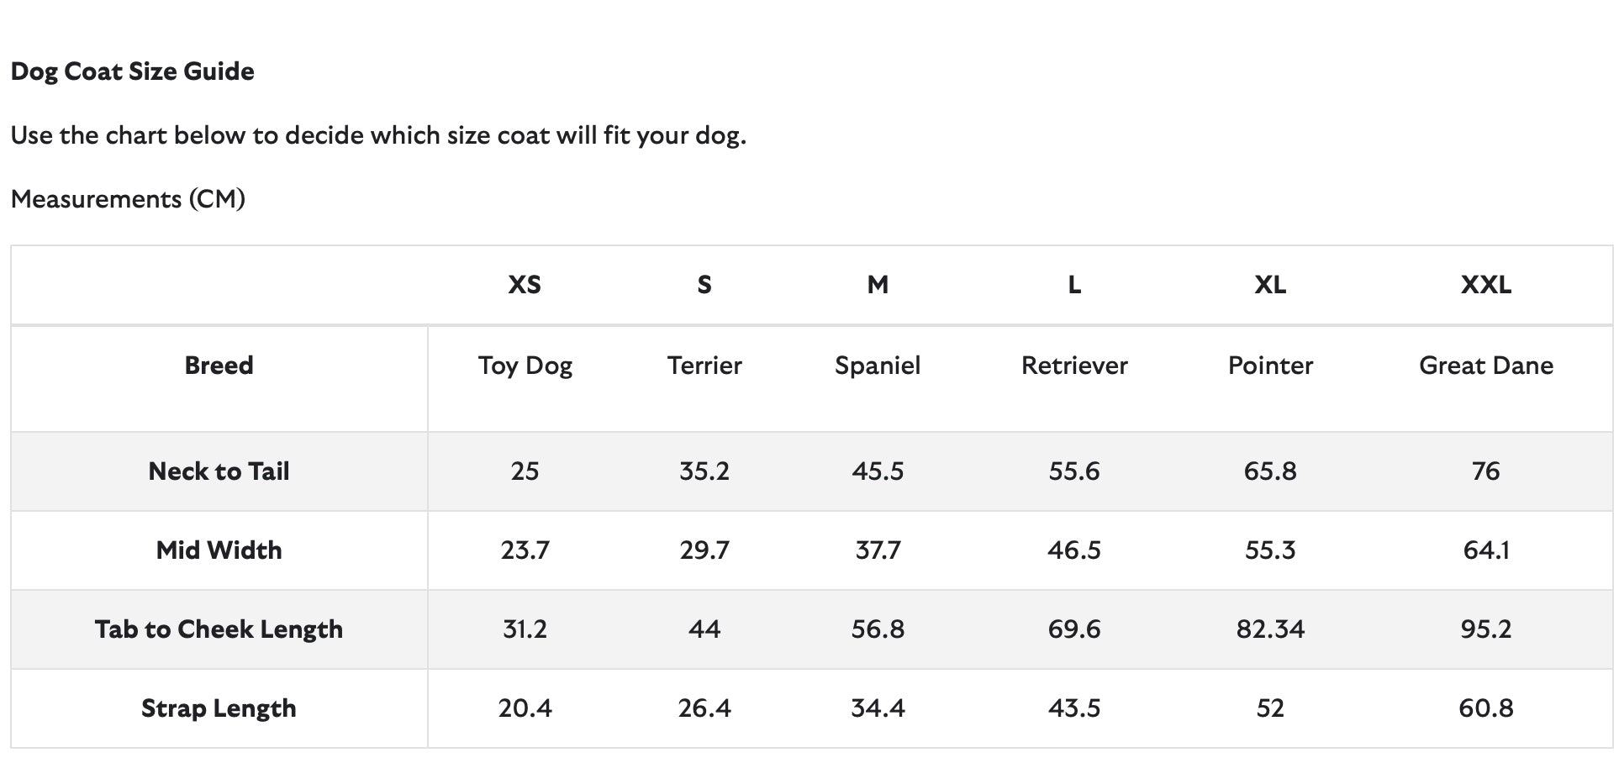1619x763 pixels.
Task: Click the Breed row label
Action: 219,366
